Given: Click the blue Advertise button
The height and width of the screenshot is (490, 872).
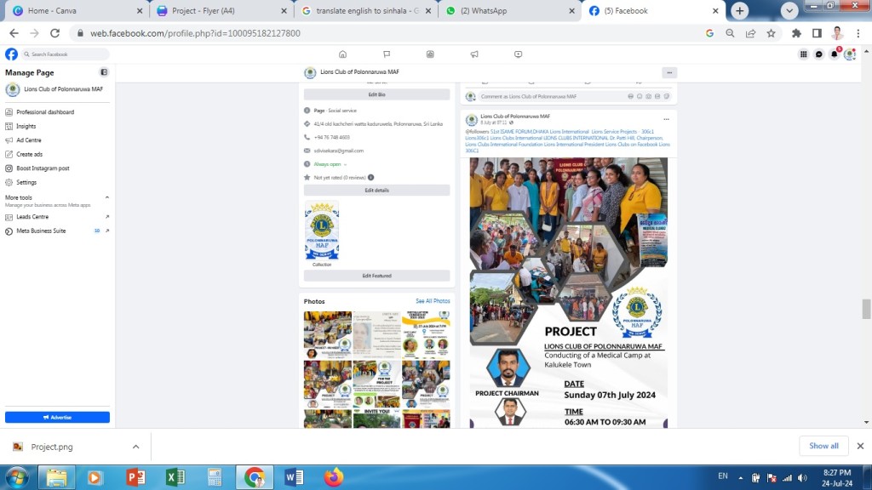Looking at the screenshot, I should click(x=57, y=417).
